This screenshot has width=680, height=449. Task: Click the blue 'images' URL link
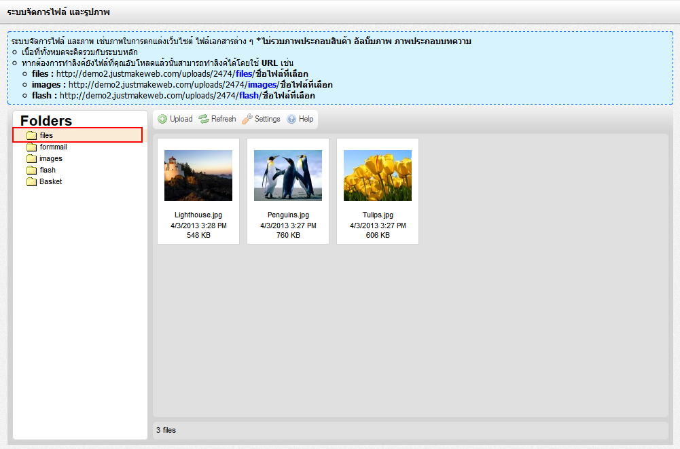[x=261, y=85]
